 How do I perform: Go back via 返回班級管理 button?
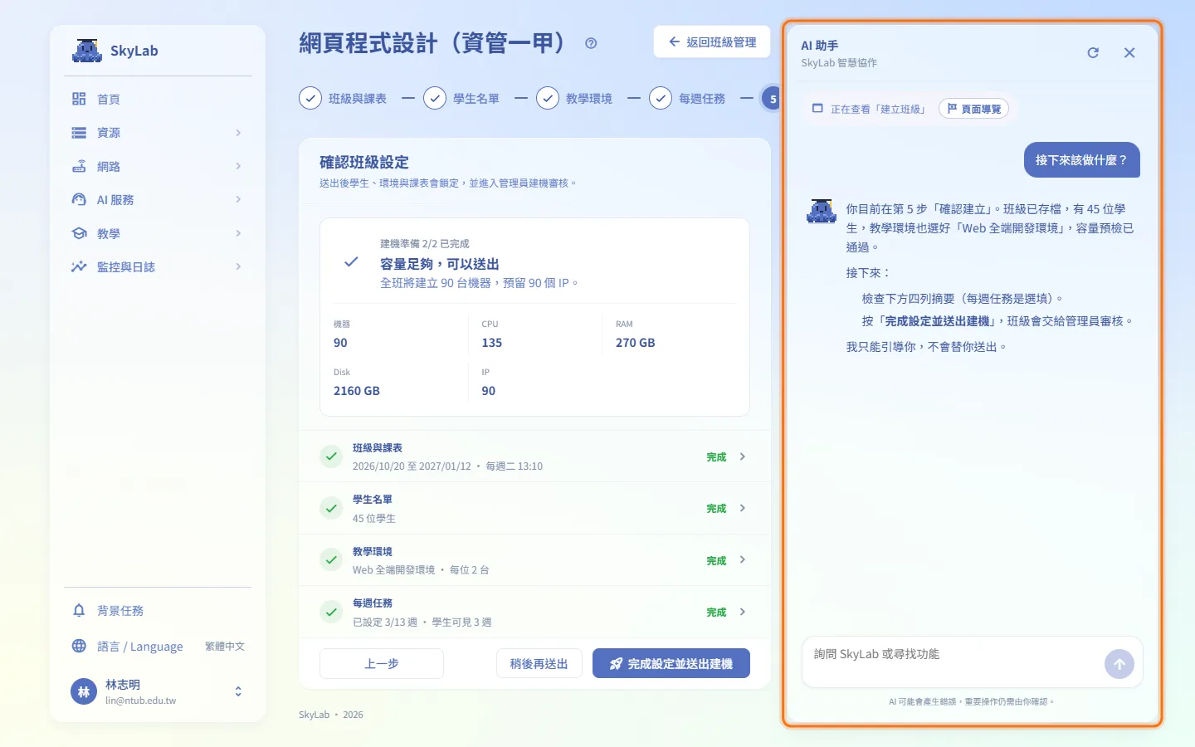(712, 41)
